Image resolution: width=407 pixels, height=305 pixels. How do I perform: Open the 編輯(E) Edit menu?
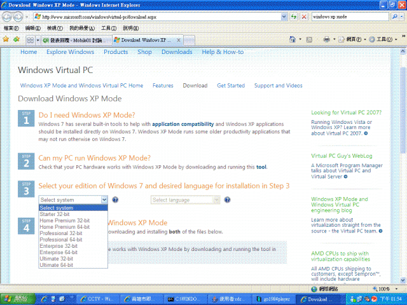(x=32, y=28)
